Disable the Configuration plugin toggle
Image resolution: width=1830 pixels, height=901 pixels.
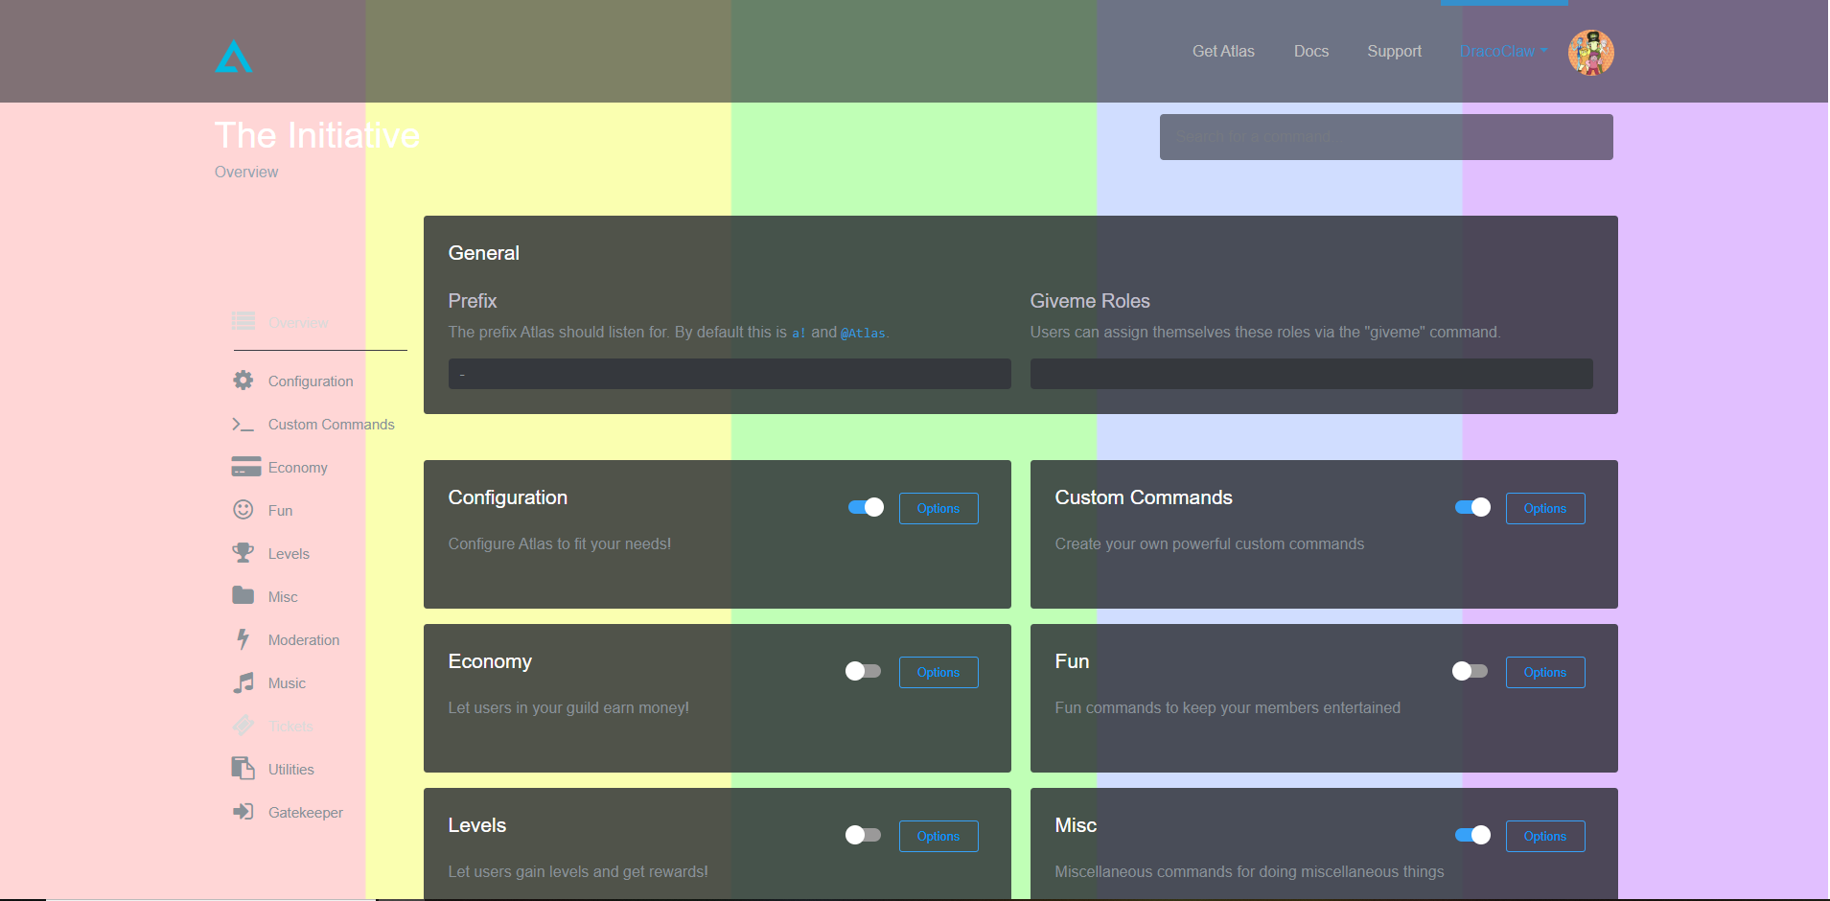[x=866, y=507]
